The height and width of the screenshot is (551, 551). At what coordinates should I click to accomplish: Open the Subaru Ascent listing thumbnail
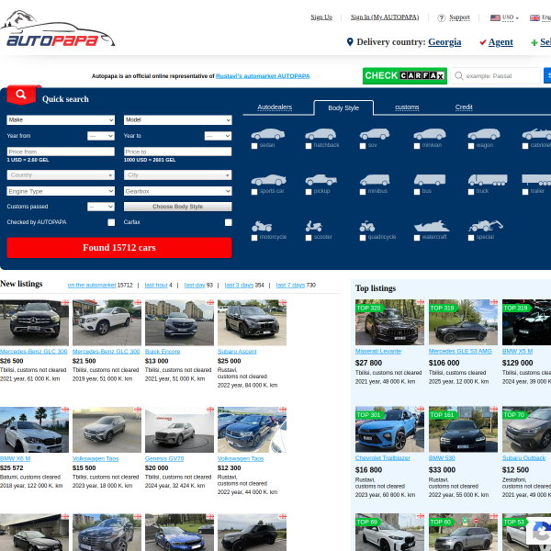tap(252, 322)
